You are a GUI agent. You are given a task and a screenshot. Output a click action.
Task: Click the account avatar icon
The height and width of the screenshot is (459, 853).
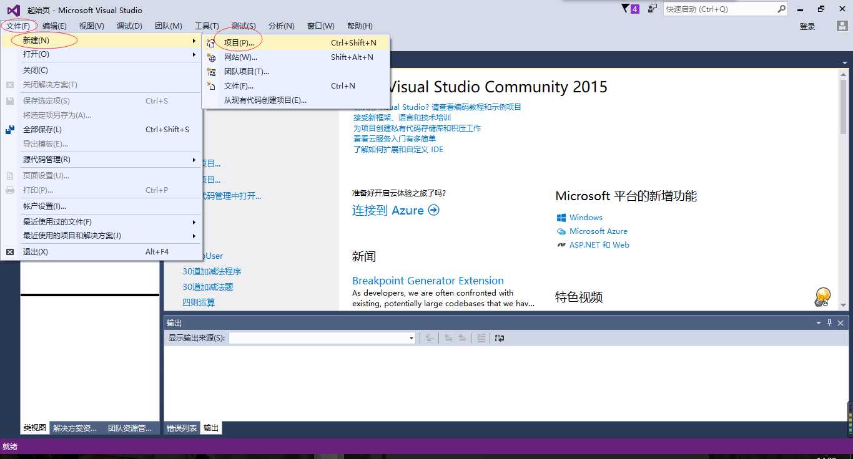842,26
